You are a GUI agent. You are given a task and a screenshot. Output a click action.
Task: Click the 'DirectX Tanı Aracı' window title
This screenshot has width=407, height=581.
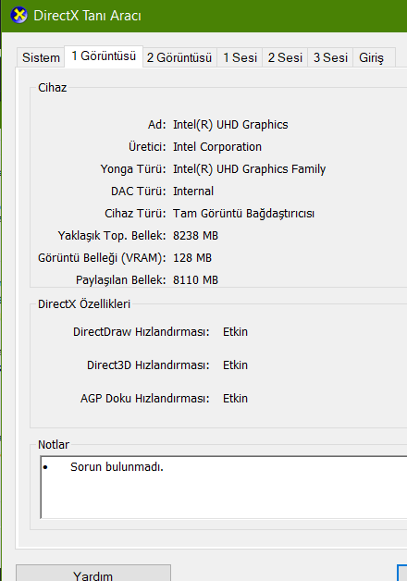coord(87,16)
